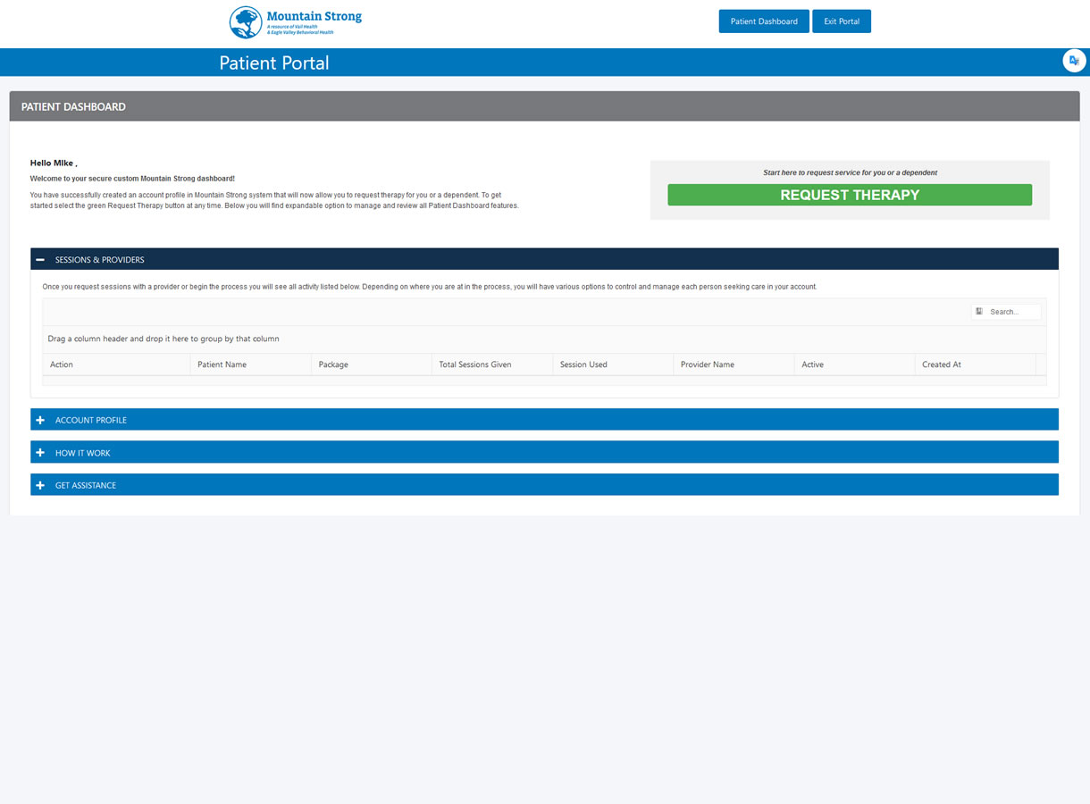Click the minus icon beside Sessions & Providers
1090x804 pixels.
[x=40, y=260]
